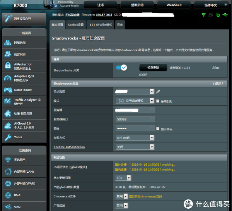Click the code] link below update button

click(x=143, y=74)
